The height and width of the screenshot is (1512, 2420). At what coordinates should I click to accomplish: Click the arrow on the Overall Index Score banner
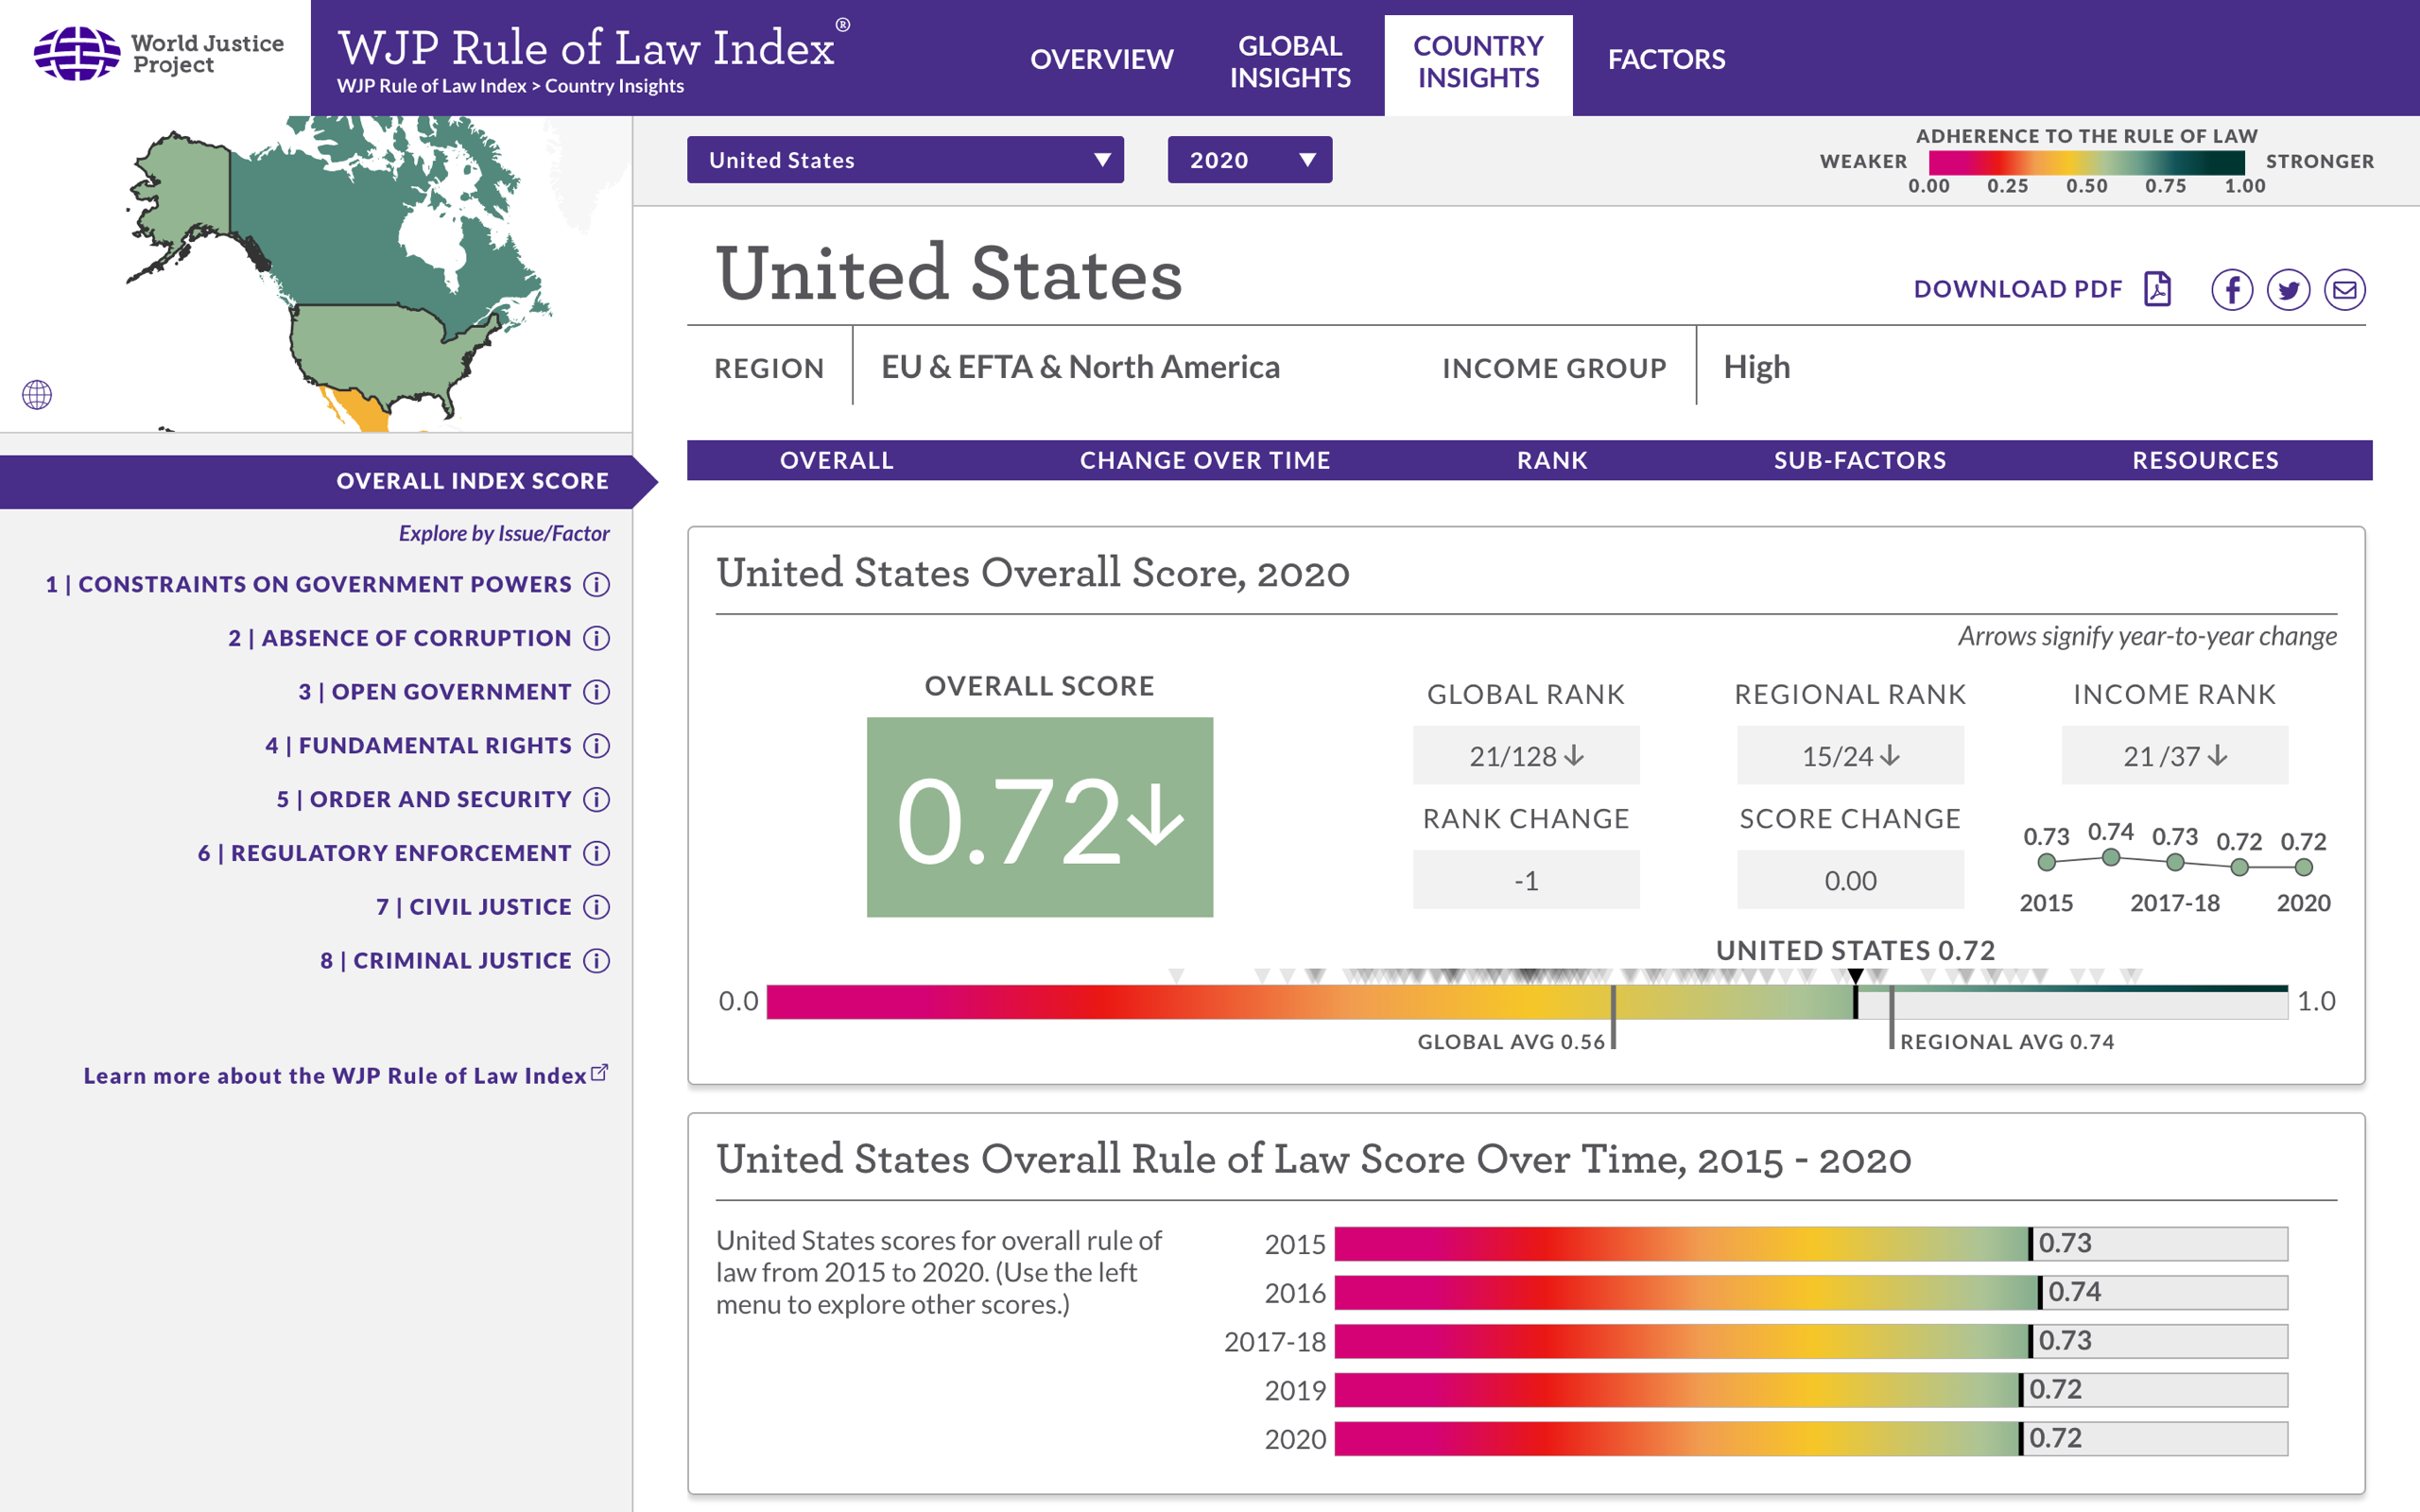(645, 481)
